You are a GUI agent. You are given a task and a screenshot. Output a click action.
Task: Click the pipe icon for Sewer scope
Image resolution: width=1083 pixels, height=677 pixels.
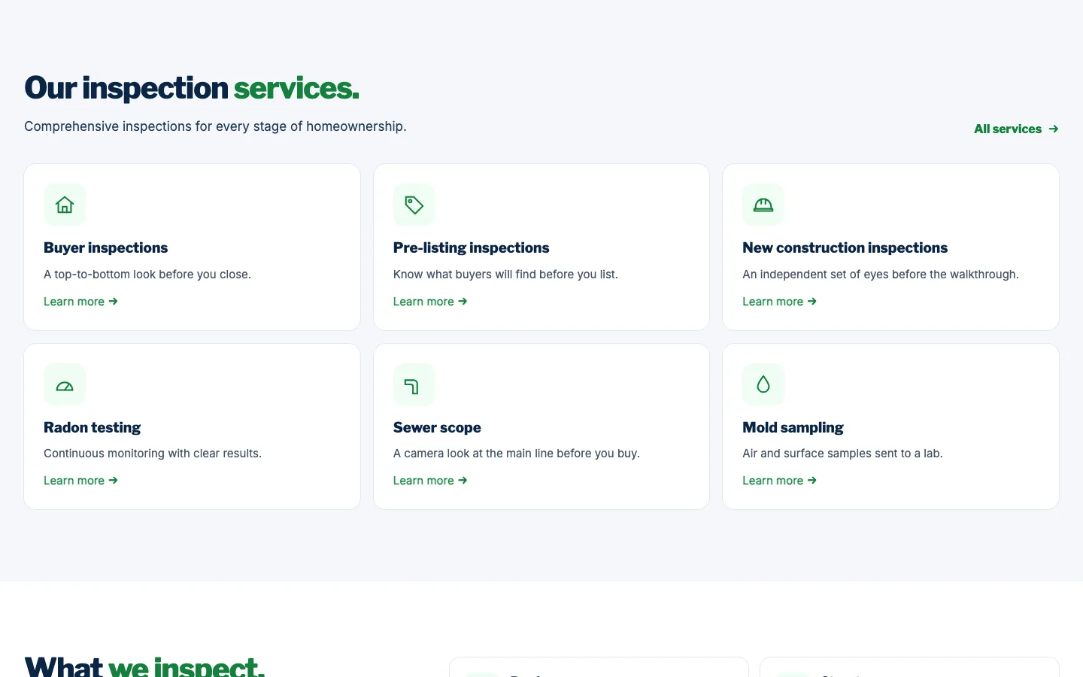[x=414, y=384]
